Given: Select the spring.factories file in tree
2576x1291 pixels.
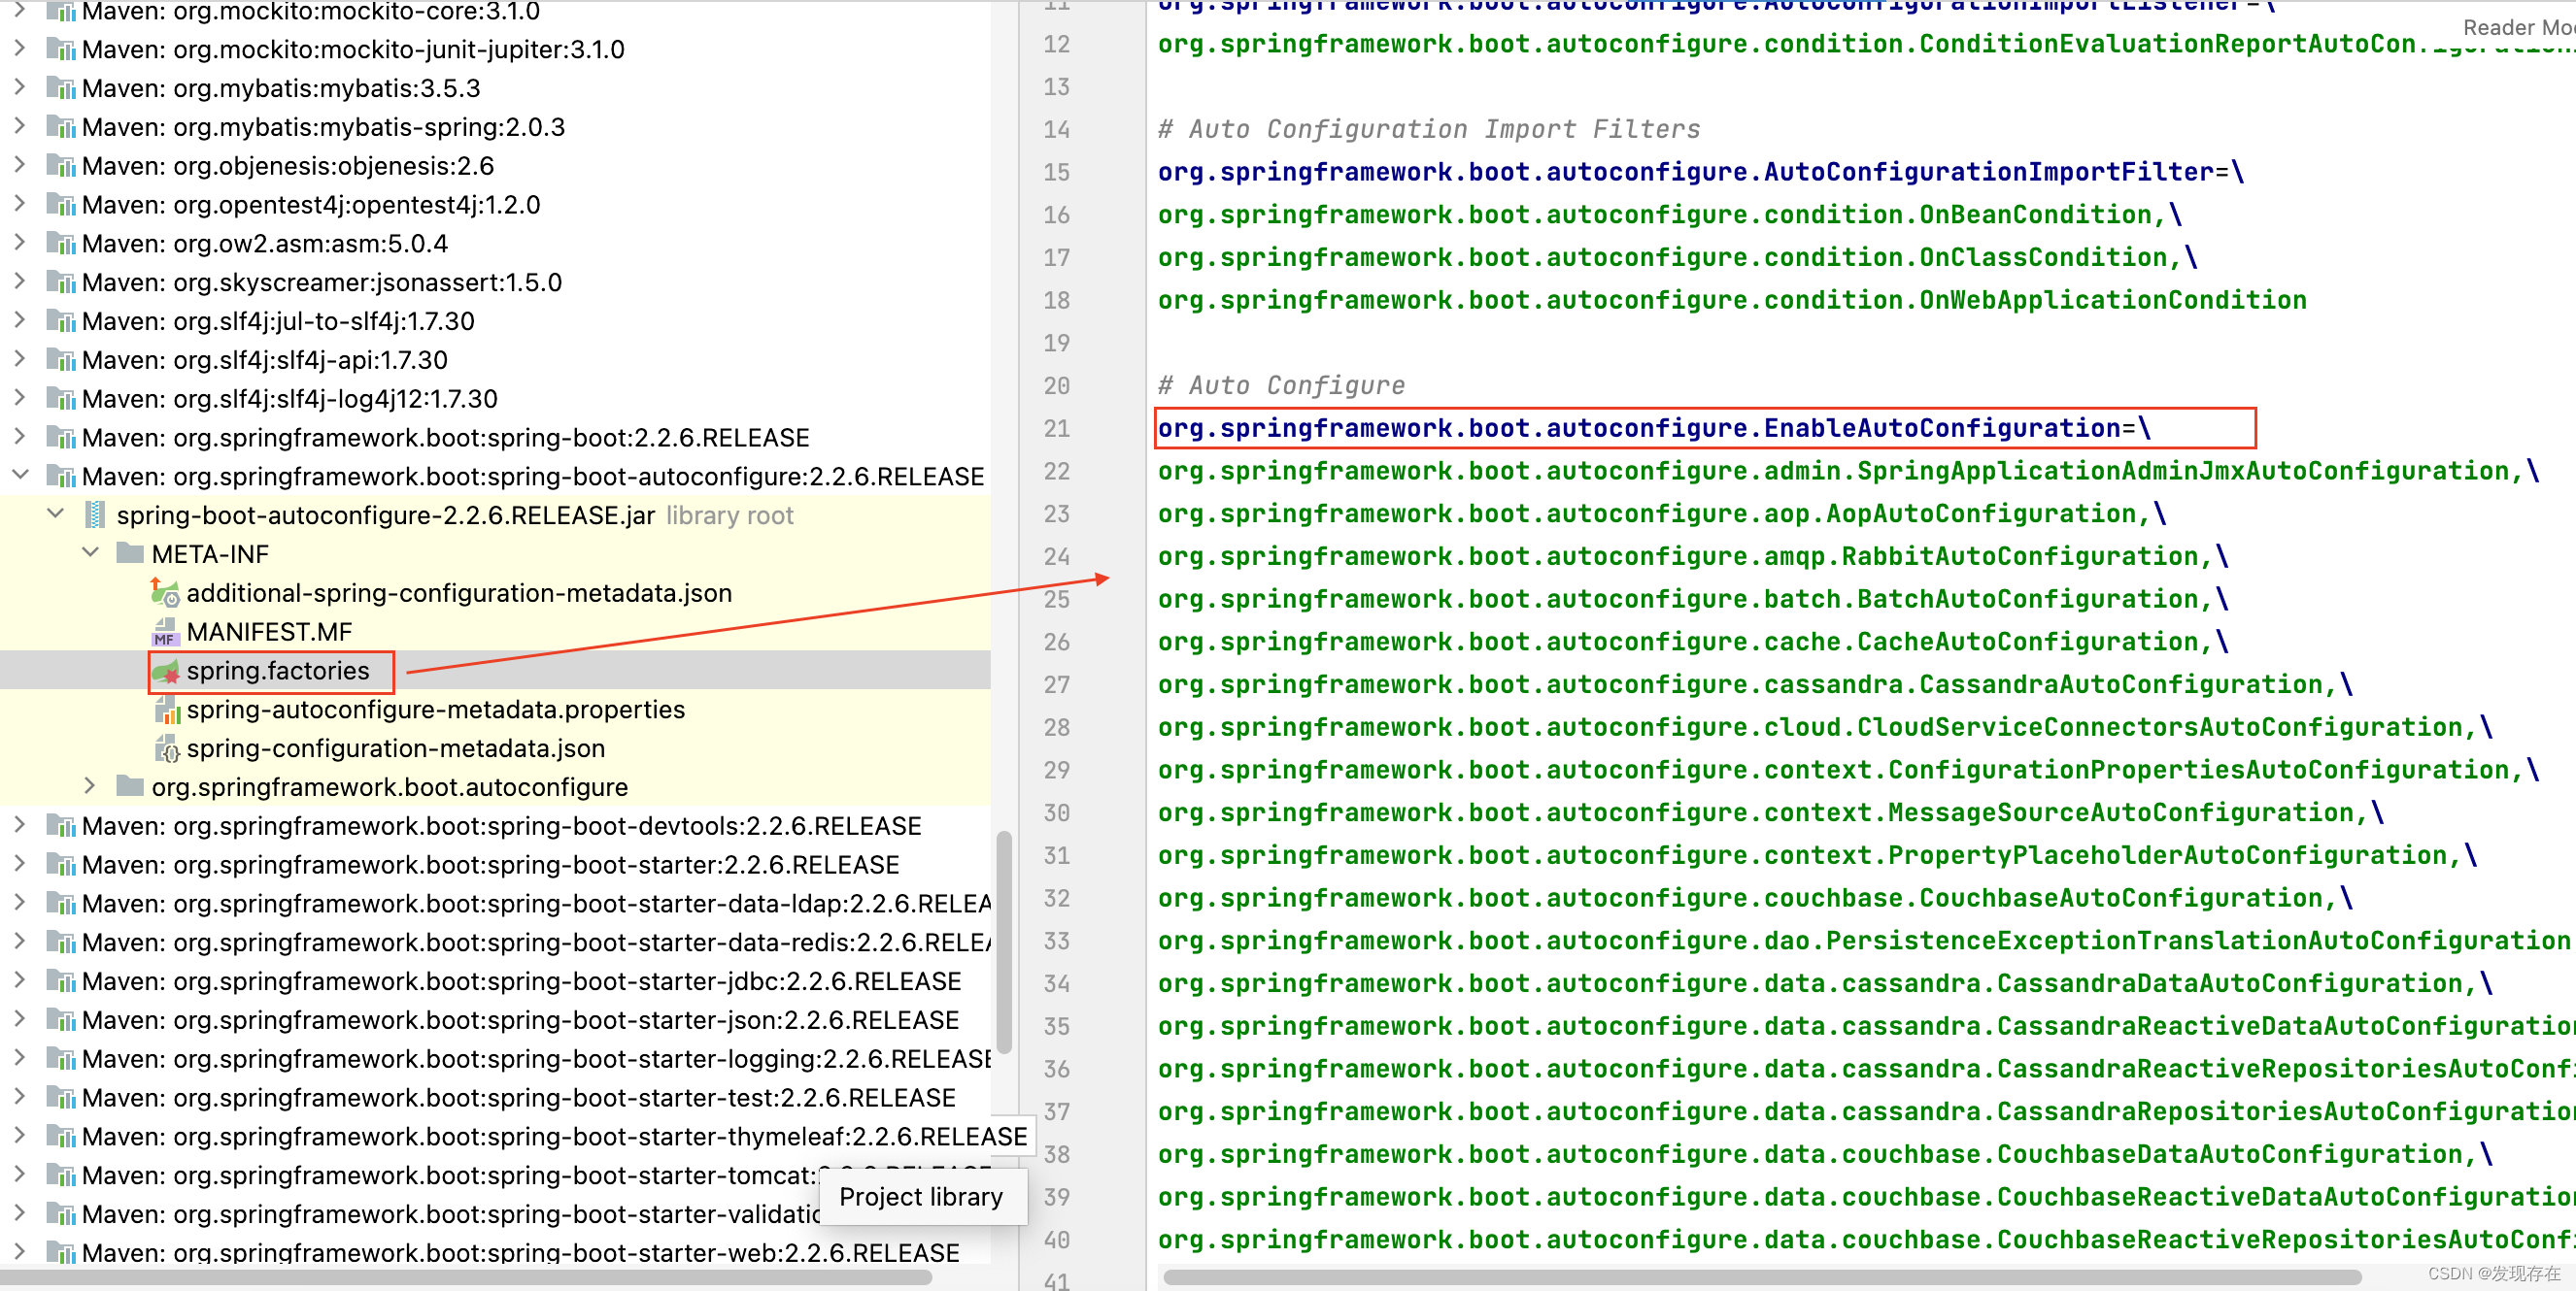Looking at the screenshot, I should (278, 672).
